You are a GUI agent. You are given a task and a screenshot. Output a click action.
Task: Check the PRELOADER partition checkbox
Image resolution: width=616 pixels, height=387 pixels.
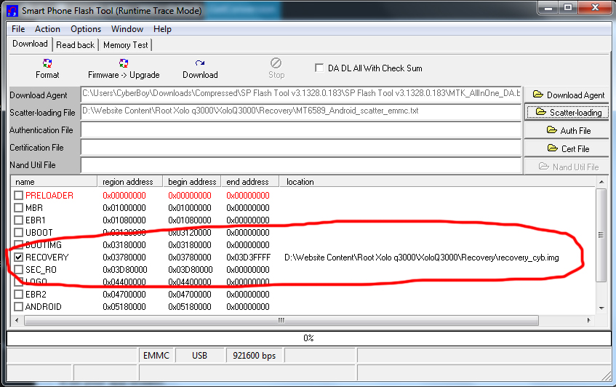[x=18, y=195]
